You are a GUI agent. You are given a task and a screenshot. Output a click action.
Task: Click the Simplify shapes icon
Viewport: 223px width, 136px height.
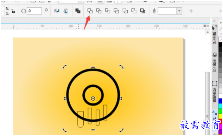(116, 11)
